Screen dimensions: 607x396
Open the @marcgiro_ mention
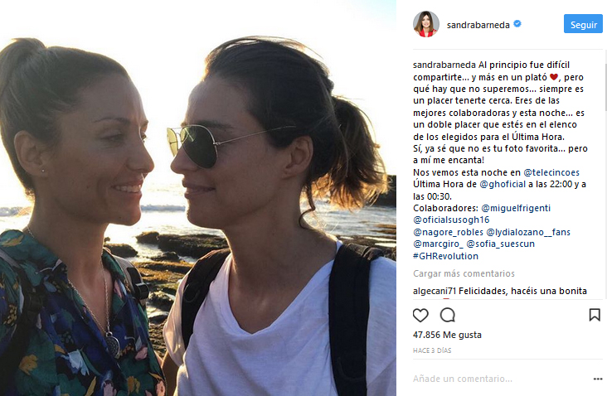point(438,244)
